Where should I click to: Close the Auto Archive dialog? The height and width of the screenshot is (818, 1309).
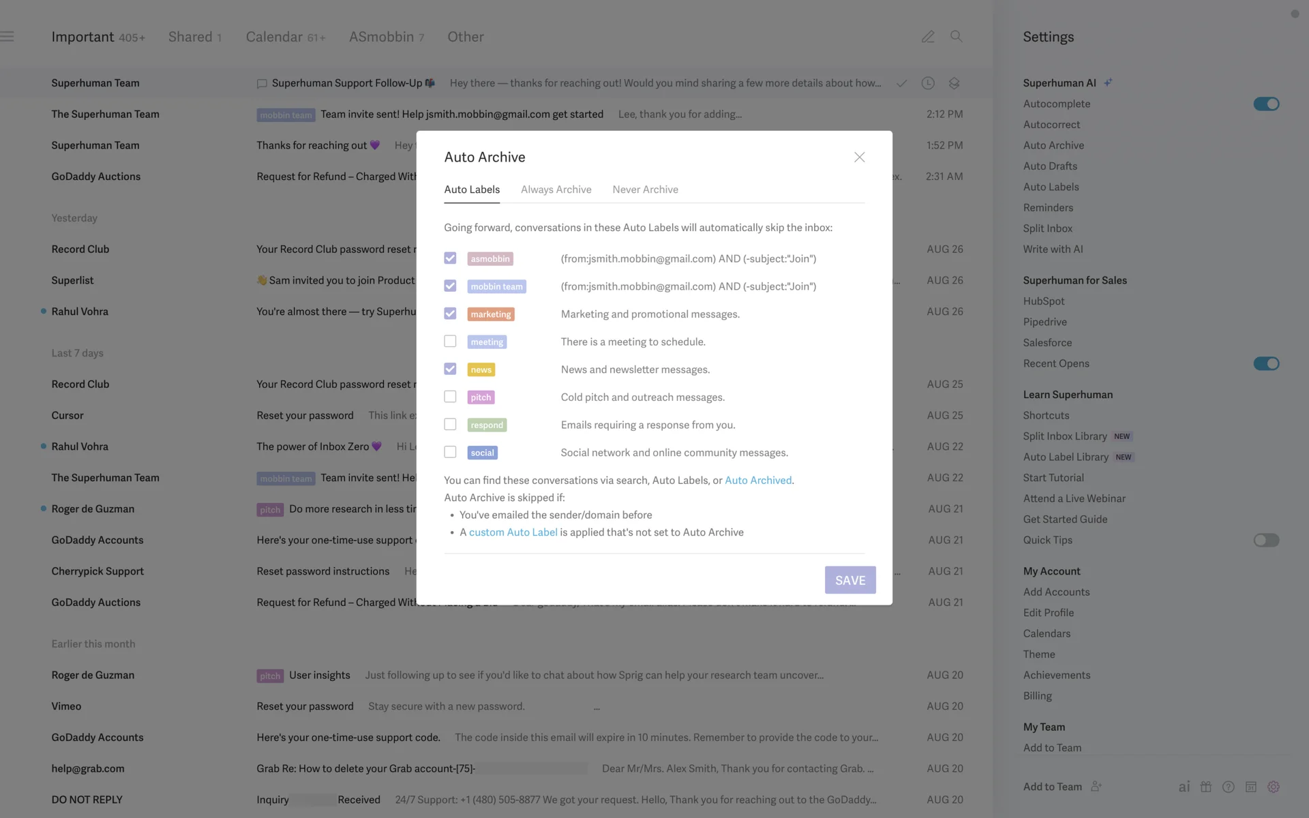pos(859,157)
